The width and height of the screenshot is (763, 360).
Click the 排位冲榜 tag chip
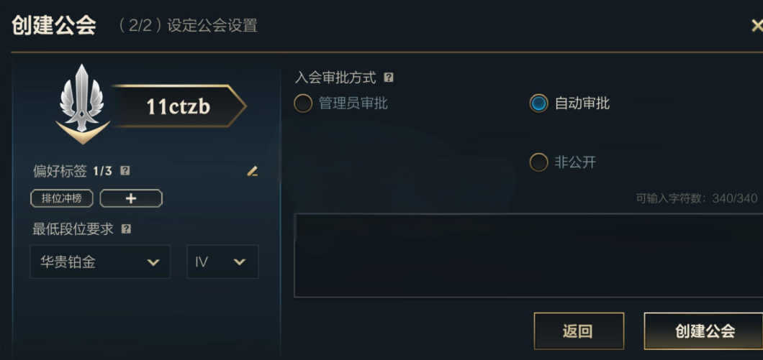62,198
